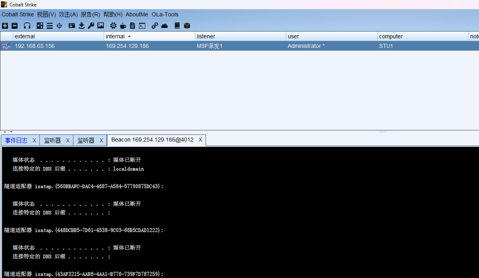The image size is (479, 278).
Task: Click the chain link host file icon
Action: click(x=155, y=26)
